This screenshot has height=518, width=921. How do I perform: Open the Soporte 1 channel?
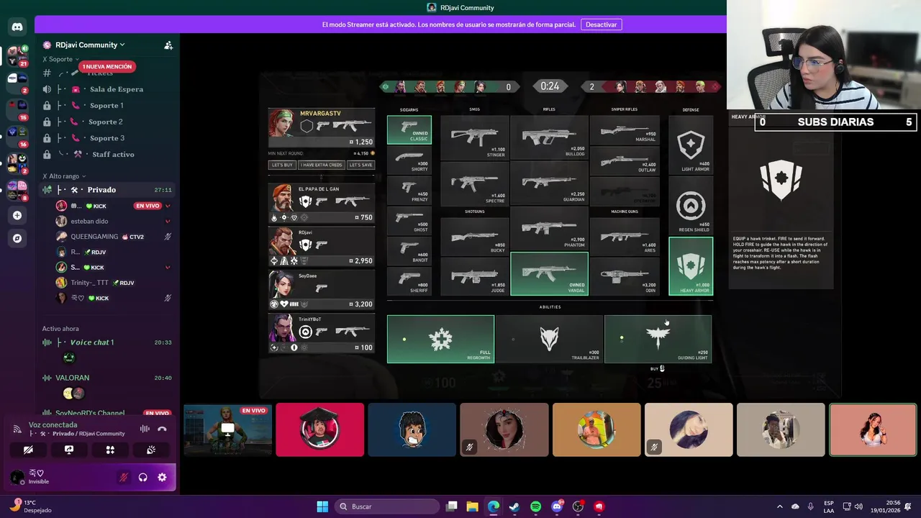pos(107,106)
